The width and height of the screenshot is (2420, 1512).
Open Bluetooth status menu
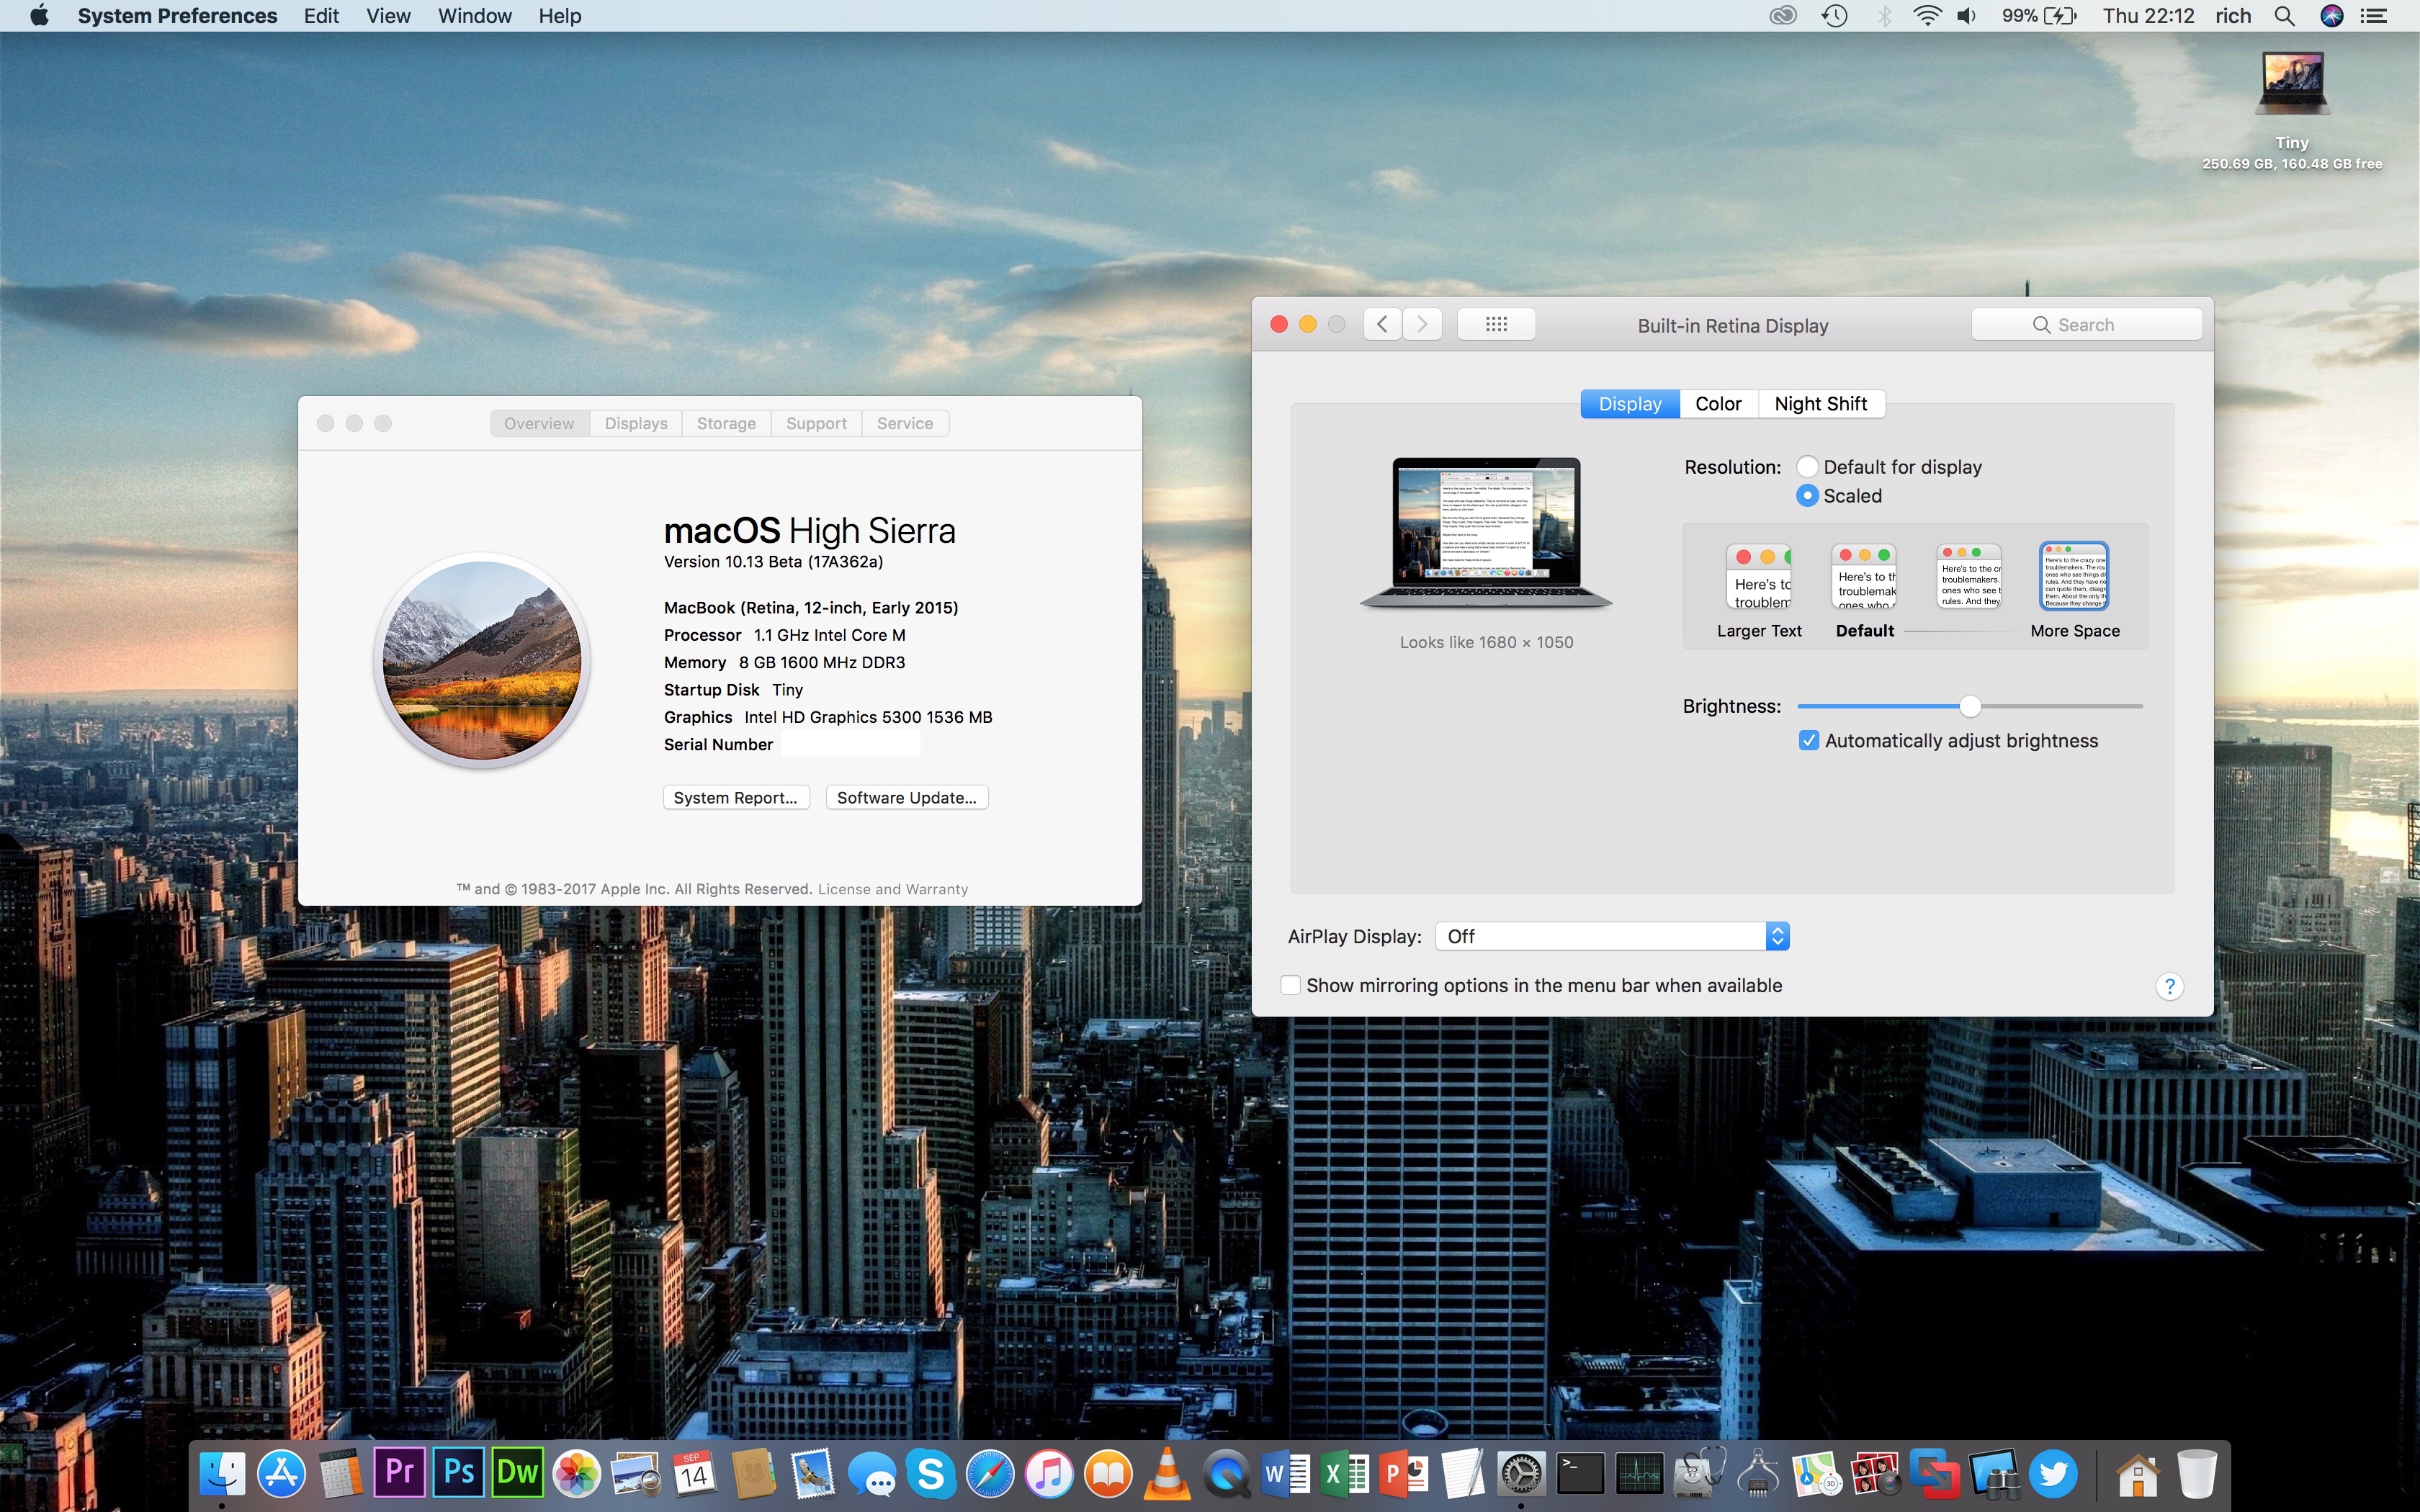point(1884,16)
